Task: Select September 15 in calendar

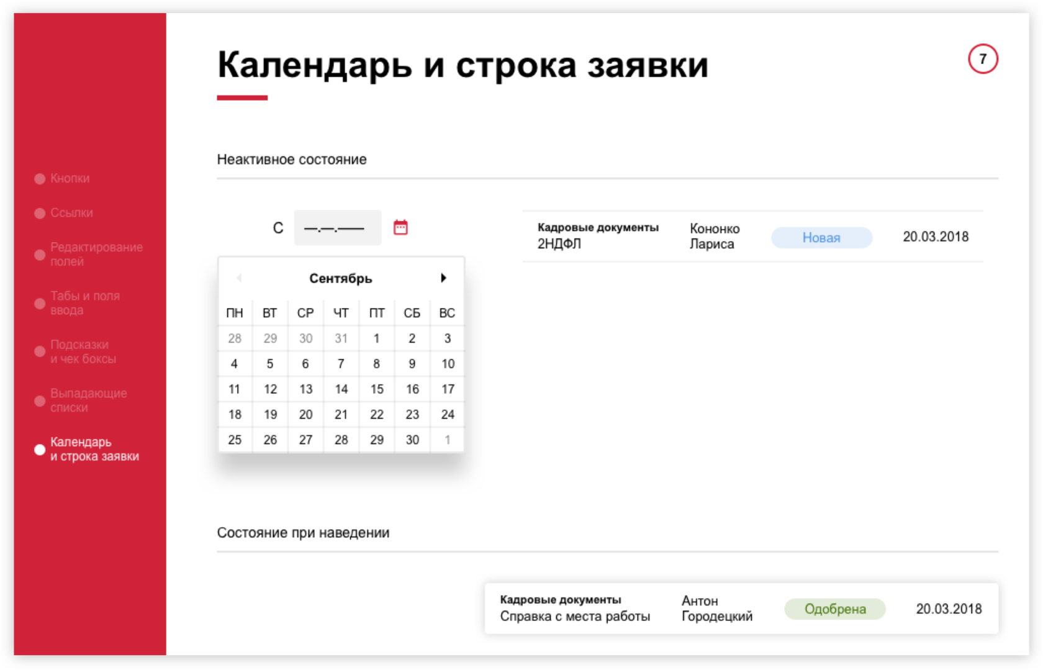Action: point(377,389)
